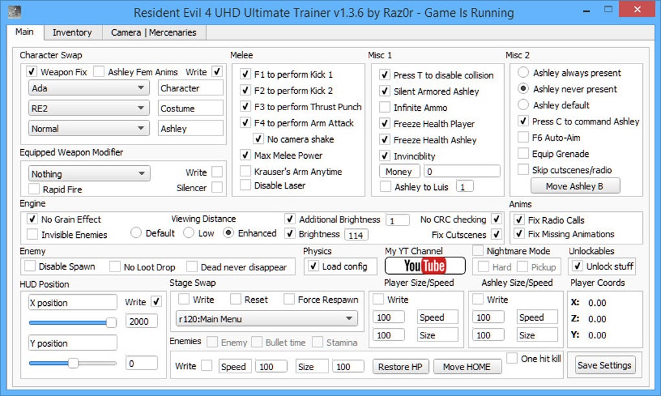Enable Ashley Fem Anims checkbox
The width and height of the screenshot is (661, 396).
pos(99,71)
